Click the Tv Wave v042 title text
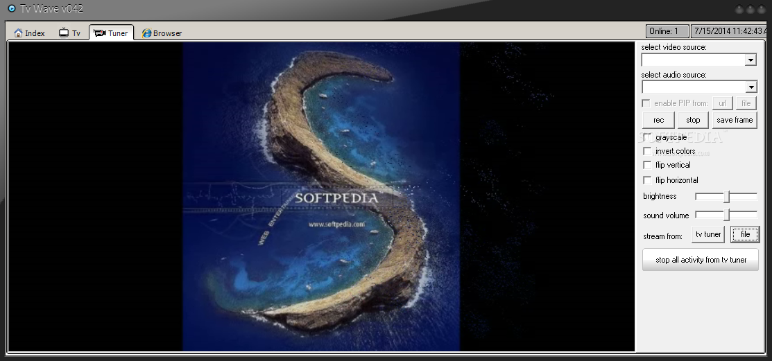772x361 pixels. [x=52, y=9]
